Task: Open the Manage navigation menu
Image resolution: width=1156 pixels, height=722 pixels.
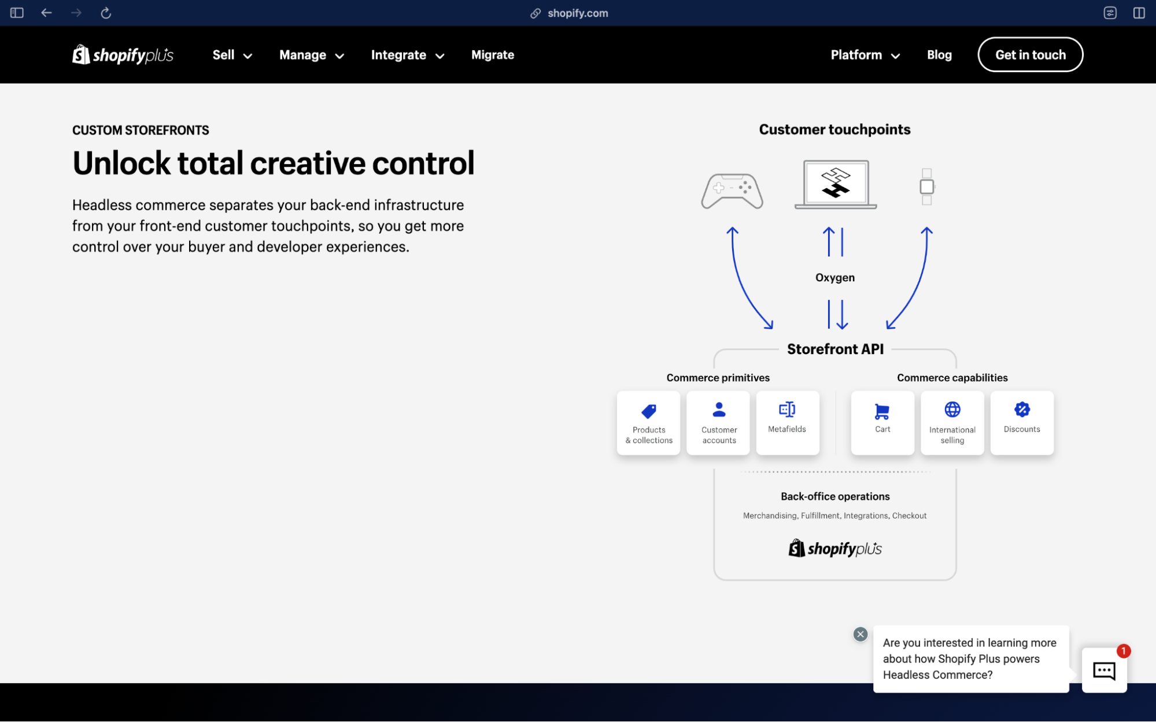Action: point(312,55)
